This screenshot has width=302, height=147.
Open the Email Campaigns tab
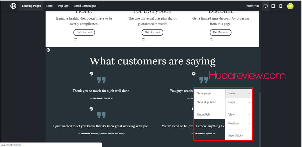click(85, 6)
